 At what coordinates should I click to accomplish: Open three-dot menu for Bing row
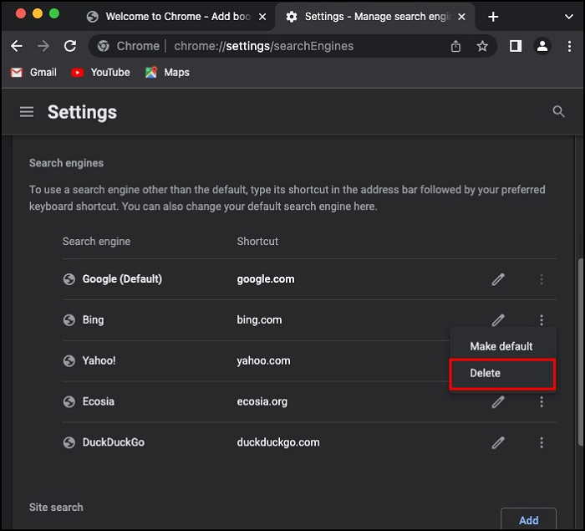(x=542, y=320)
